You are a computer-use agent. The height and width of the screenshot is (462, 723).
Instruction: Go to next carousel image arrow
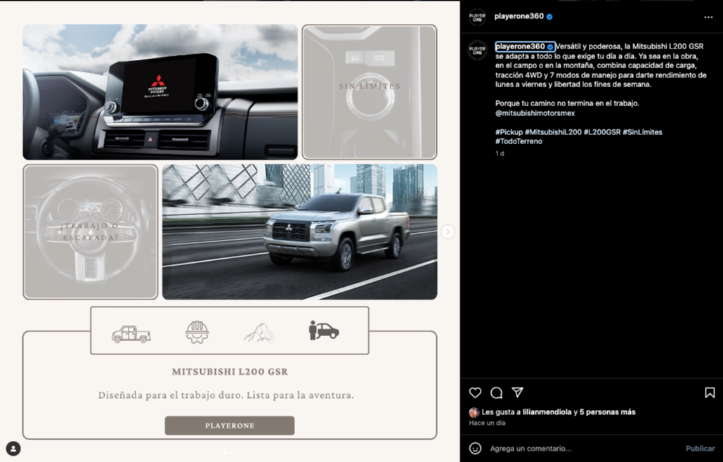coord(448,231)
